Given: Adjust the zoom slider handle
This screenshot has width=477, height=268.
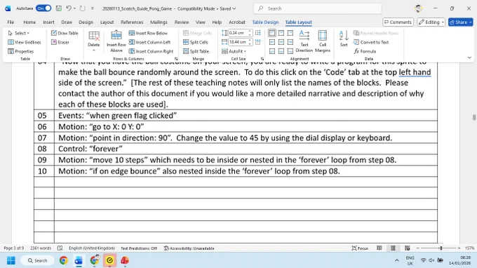Looking at the screenshot, I should [441, 248].
